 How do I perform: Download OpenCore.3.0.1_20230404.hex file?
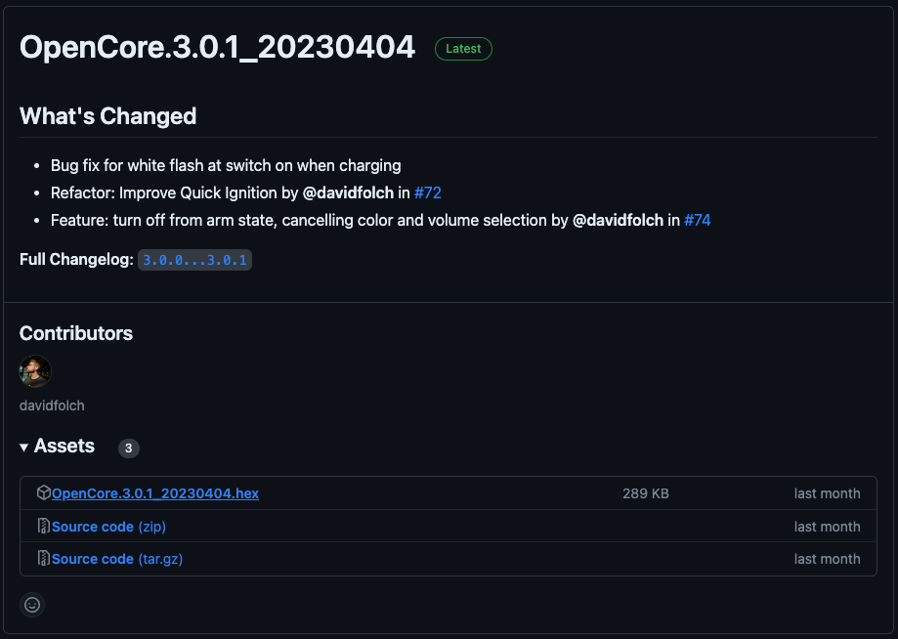(154, 493)
